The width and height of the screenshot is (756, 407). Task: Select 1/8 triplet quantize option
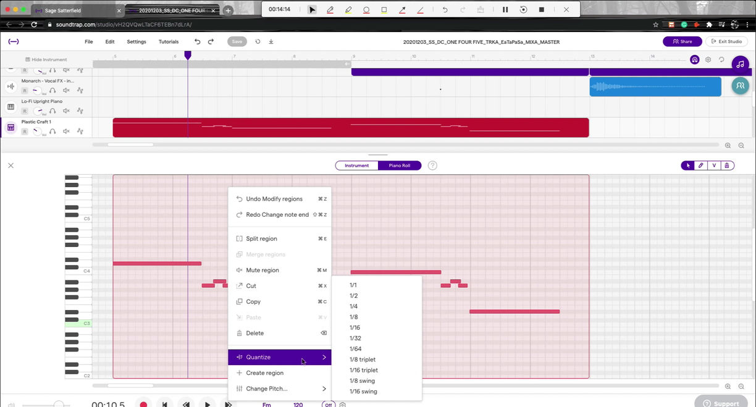(363, 359)
